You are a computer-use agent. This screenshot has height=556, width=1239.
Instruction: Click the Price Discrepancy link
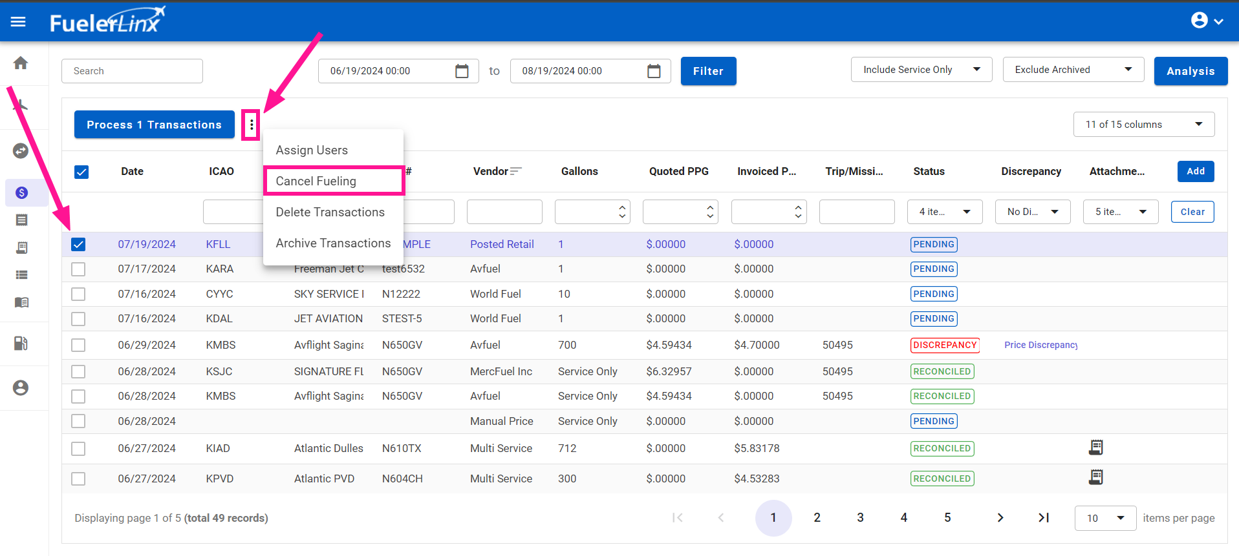1040,345
